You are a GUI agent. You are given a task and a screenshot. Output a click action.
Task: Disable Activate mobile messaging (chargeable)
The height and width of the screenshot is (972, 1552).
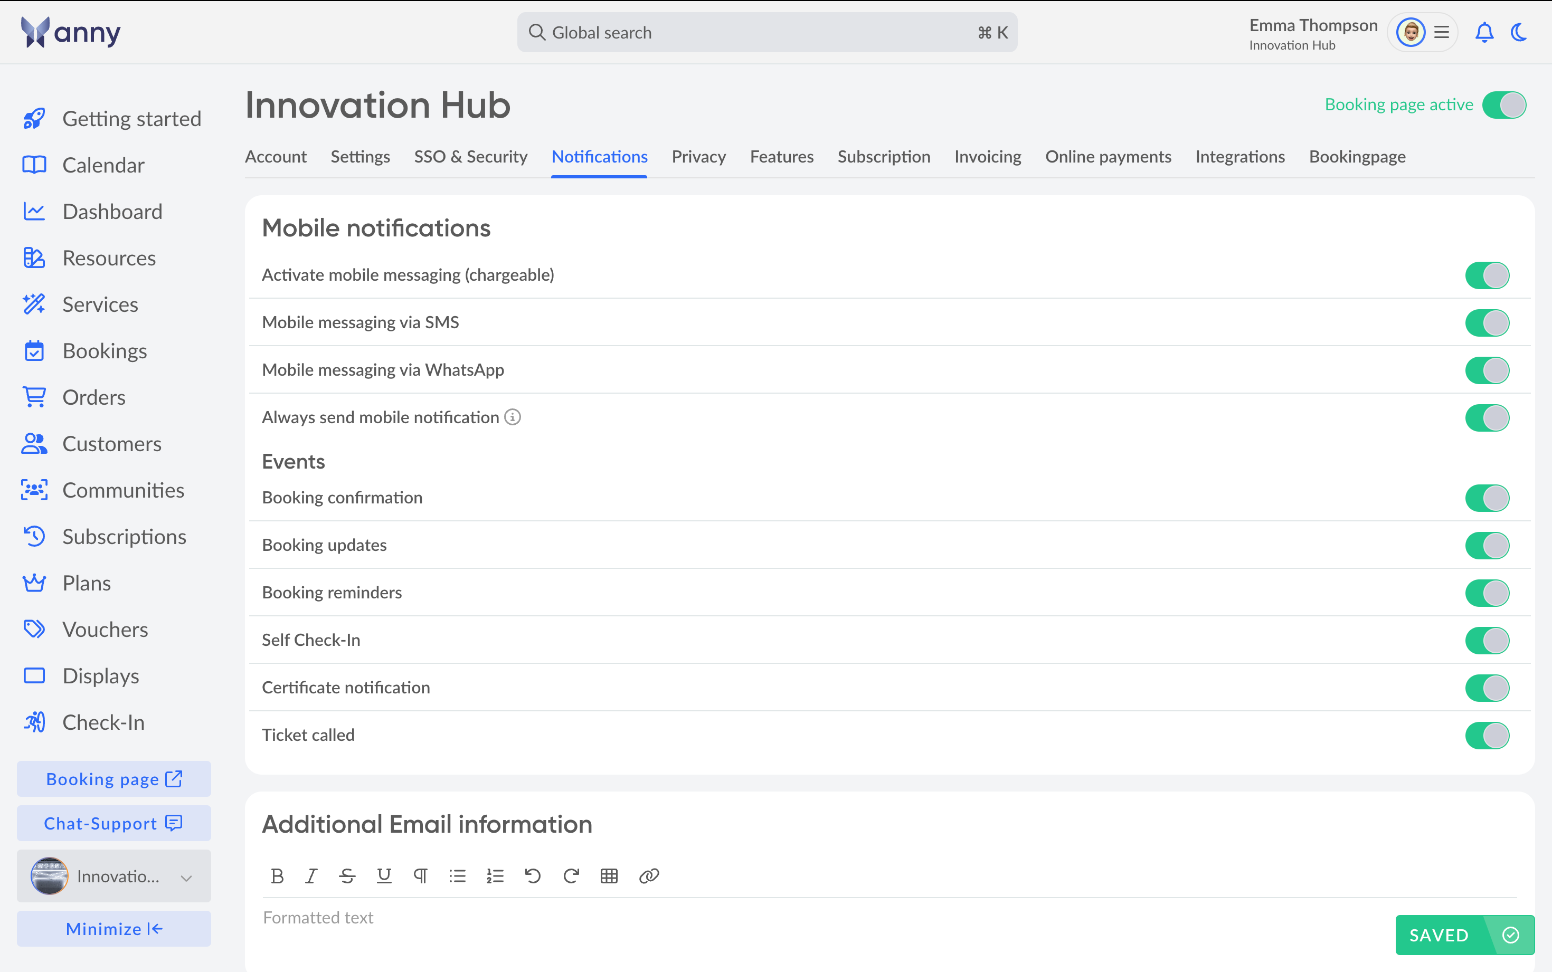point(1487,275)
